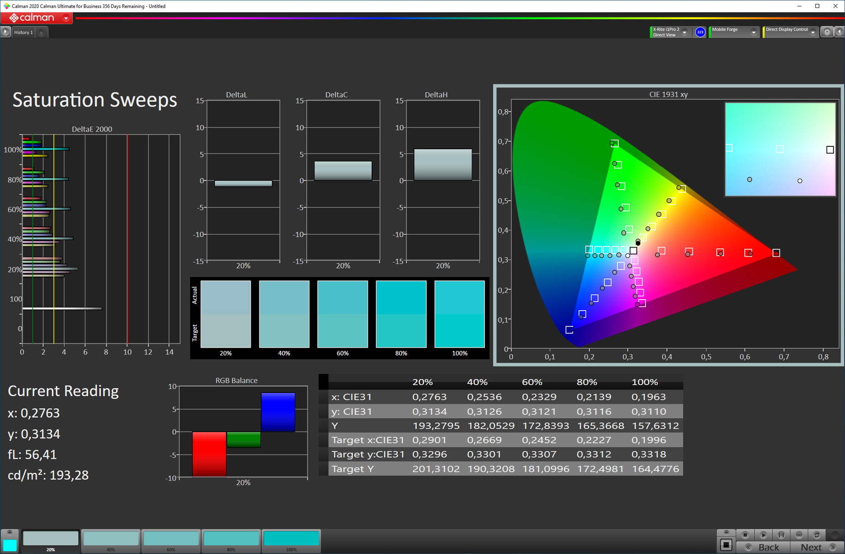
Task: Click the 60% Actual/Target comparison swatch
Action: tap(343, 314)
